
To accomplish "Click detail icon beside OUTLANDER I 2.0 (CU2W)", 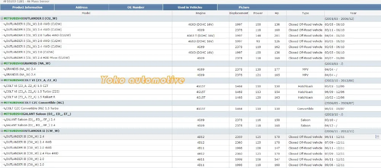I will click(x=4, y=52).
